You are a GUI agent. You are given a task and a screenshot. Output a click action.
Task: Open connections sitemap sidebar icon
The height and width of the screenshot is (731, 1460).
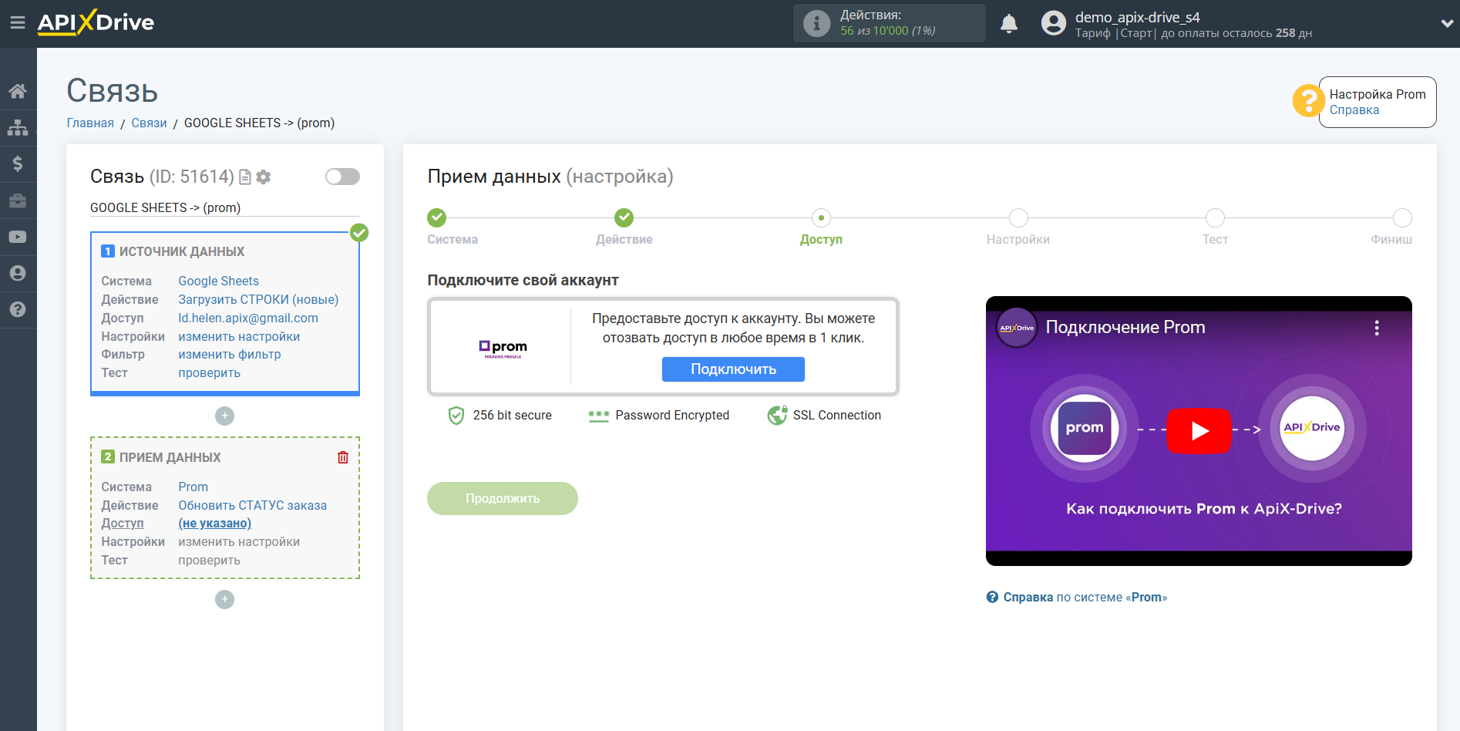(18, 127)
